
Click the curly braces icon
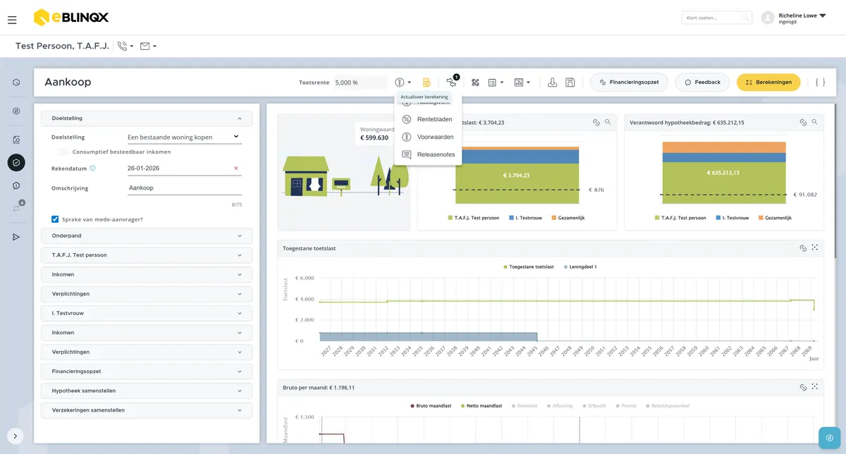tap(820, 82)
